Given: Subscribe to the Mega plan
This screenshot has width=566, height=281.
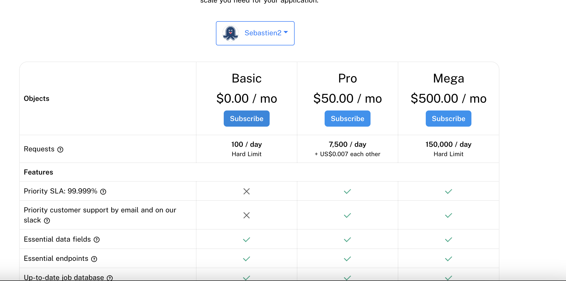Looking at the screenshot, I should pyautogui.click(x=448, y=119).
